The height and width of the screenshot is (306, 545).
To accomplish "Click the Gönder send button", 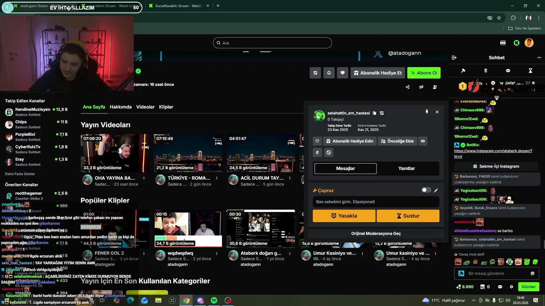I will click(x=528, y=287).
